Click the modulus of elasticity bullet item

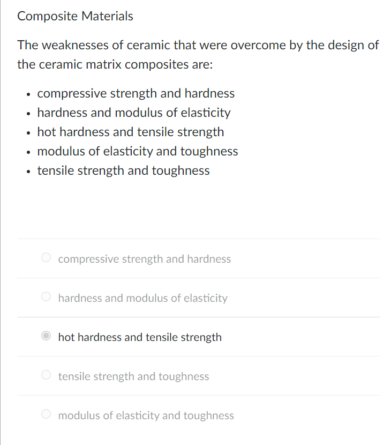[137, 151]
